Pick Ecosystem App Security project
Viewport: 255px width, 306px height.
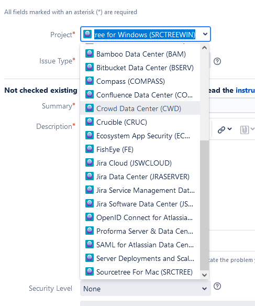140,136
